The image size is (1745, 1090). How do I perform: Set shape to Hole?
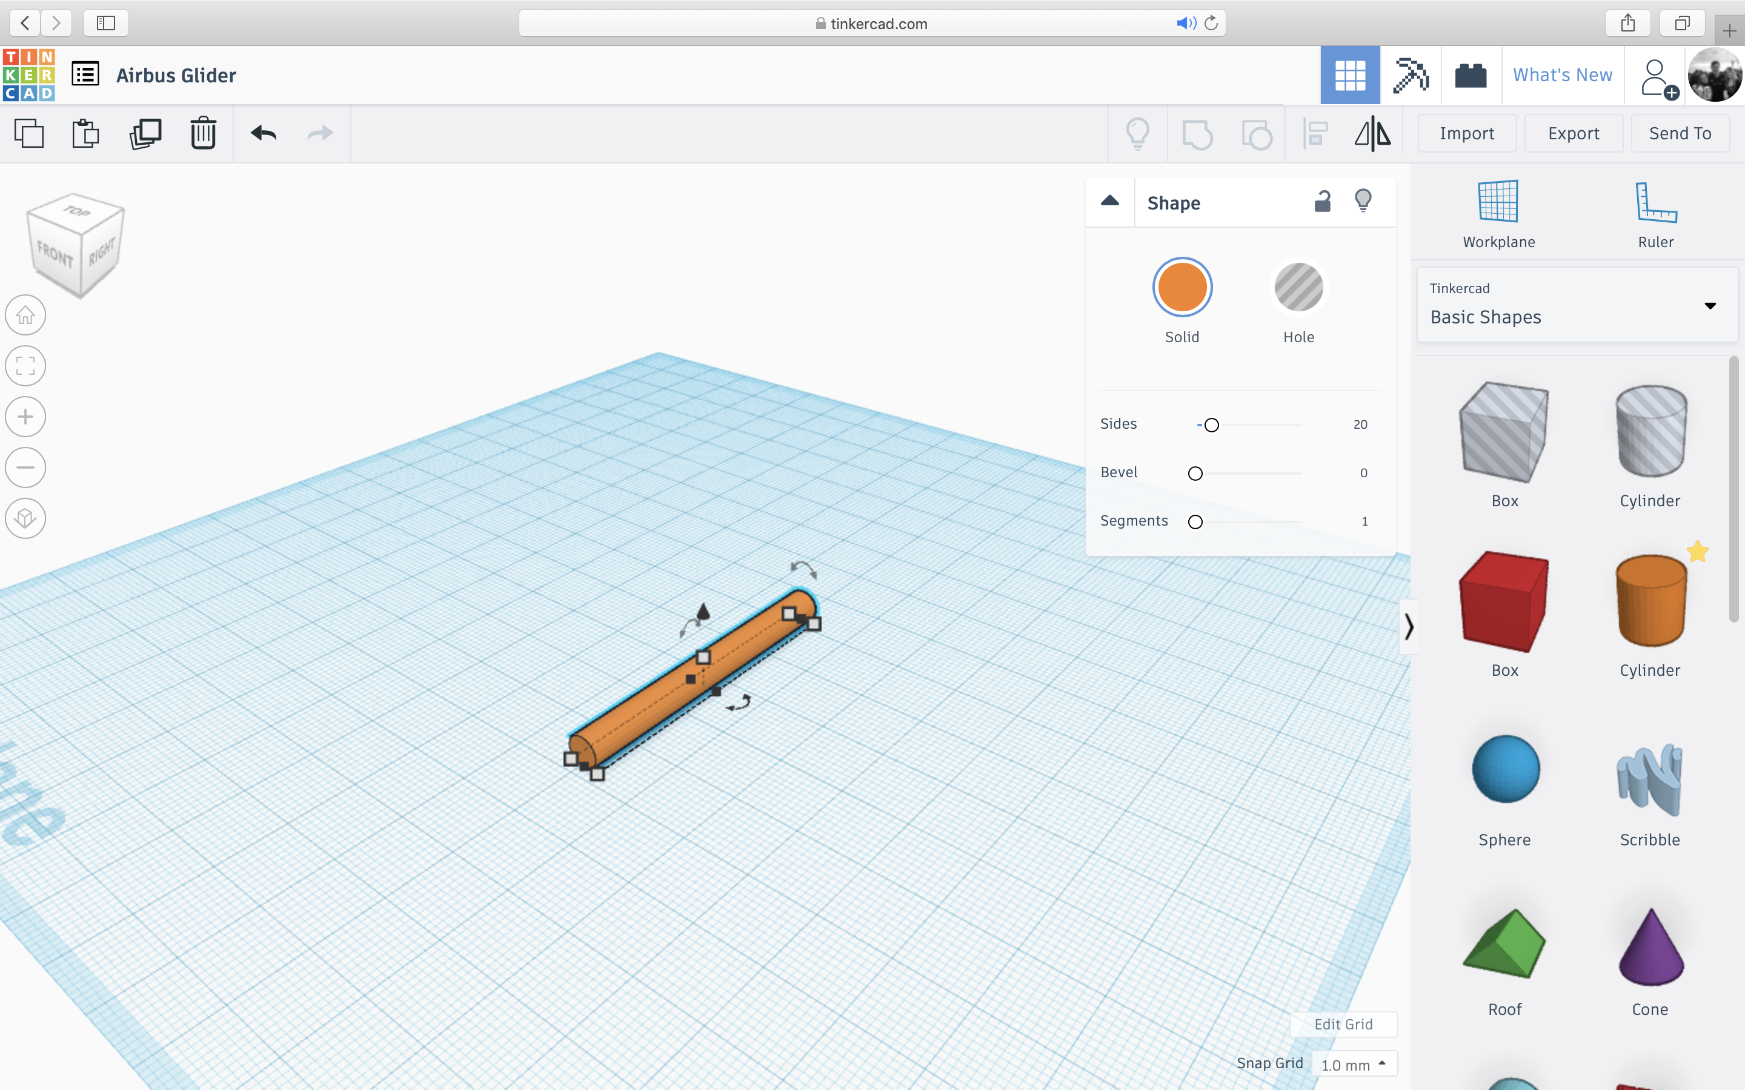point(1298,288)
